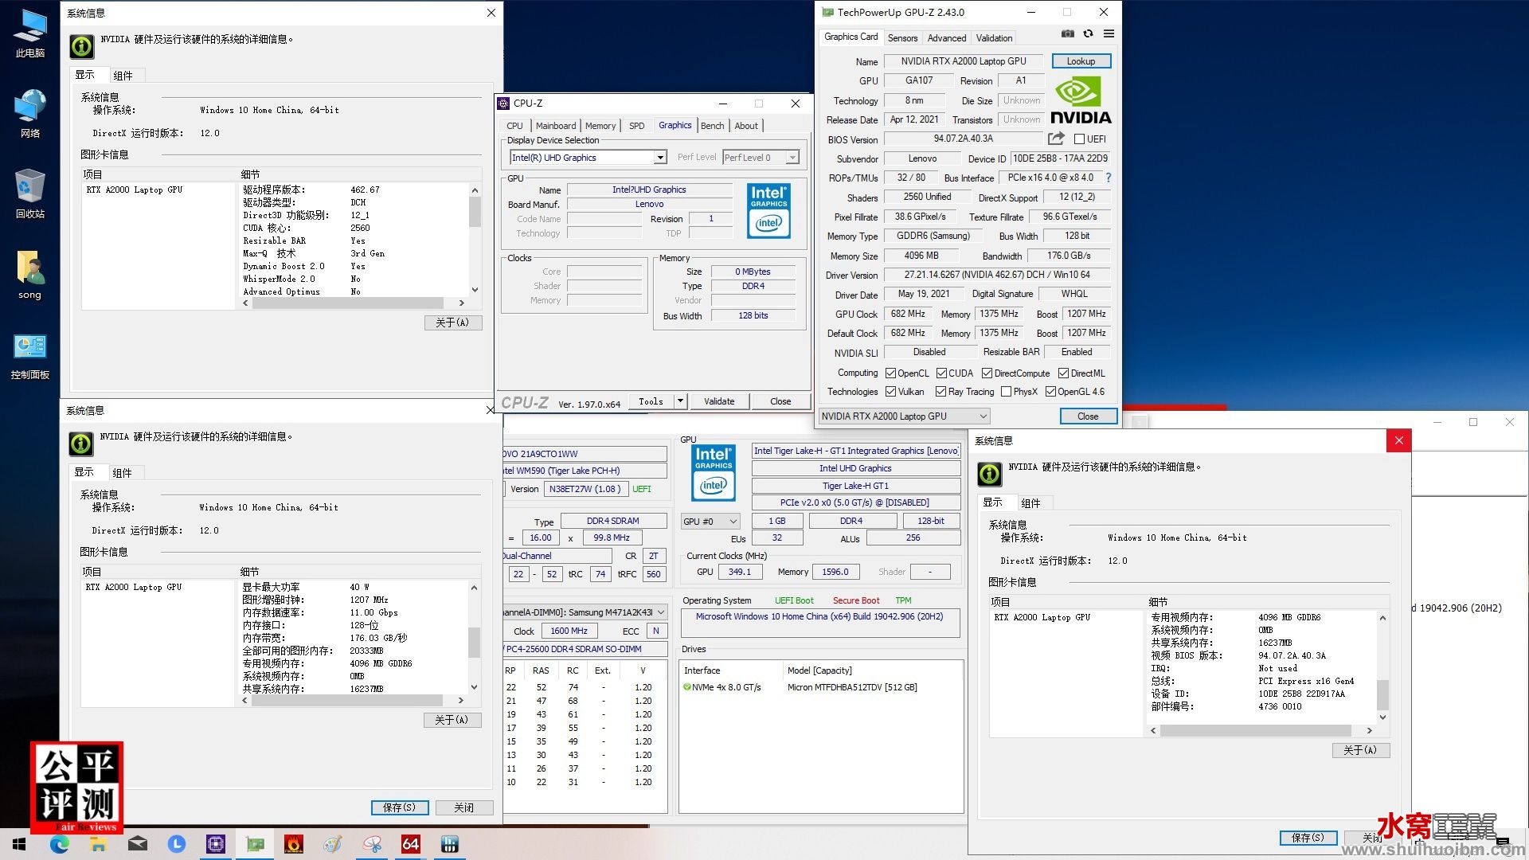Open the blue clock app in taskbar
The width and height of the screenshot is (1529, 860).
click(x=176, y=844)
